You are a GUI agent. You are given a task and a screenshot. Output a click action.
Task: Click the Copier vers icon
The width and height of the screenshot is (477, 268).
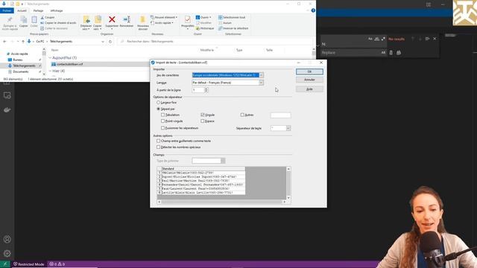pyautogui.click(x=98, y=20)
